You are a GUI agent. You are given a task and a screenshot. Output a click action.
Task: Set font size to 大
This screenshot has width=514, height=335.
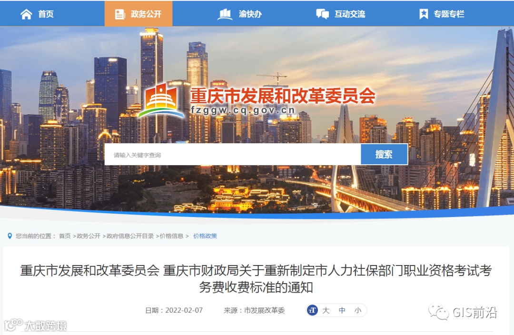(x=326, y=310)
